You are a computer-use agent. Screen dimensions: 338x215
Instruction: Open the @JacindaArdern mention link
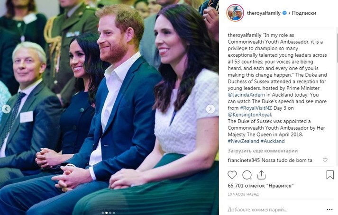pyautogui.click(x=247, y=95)
